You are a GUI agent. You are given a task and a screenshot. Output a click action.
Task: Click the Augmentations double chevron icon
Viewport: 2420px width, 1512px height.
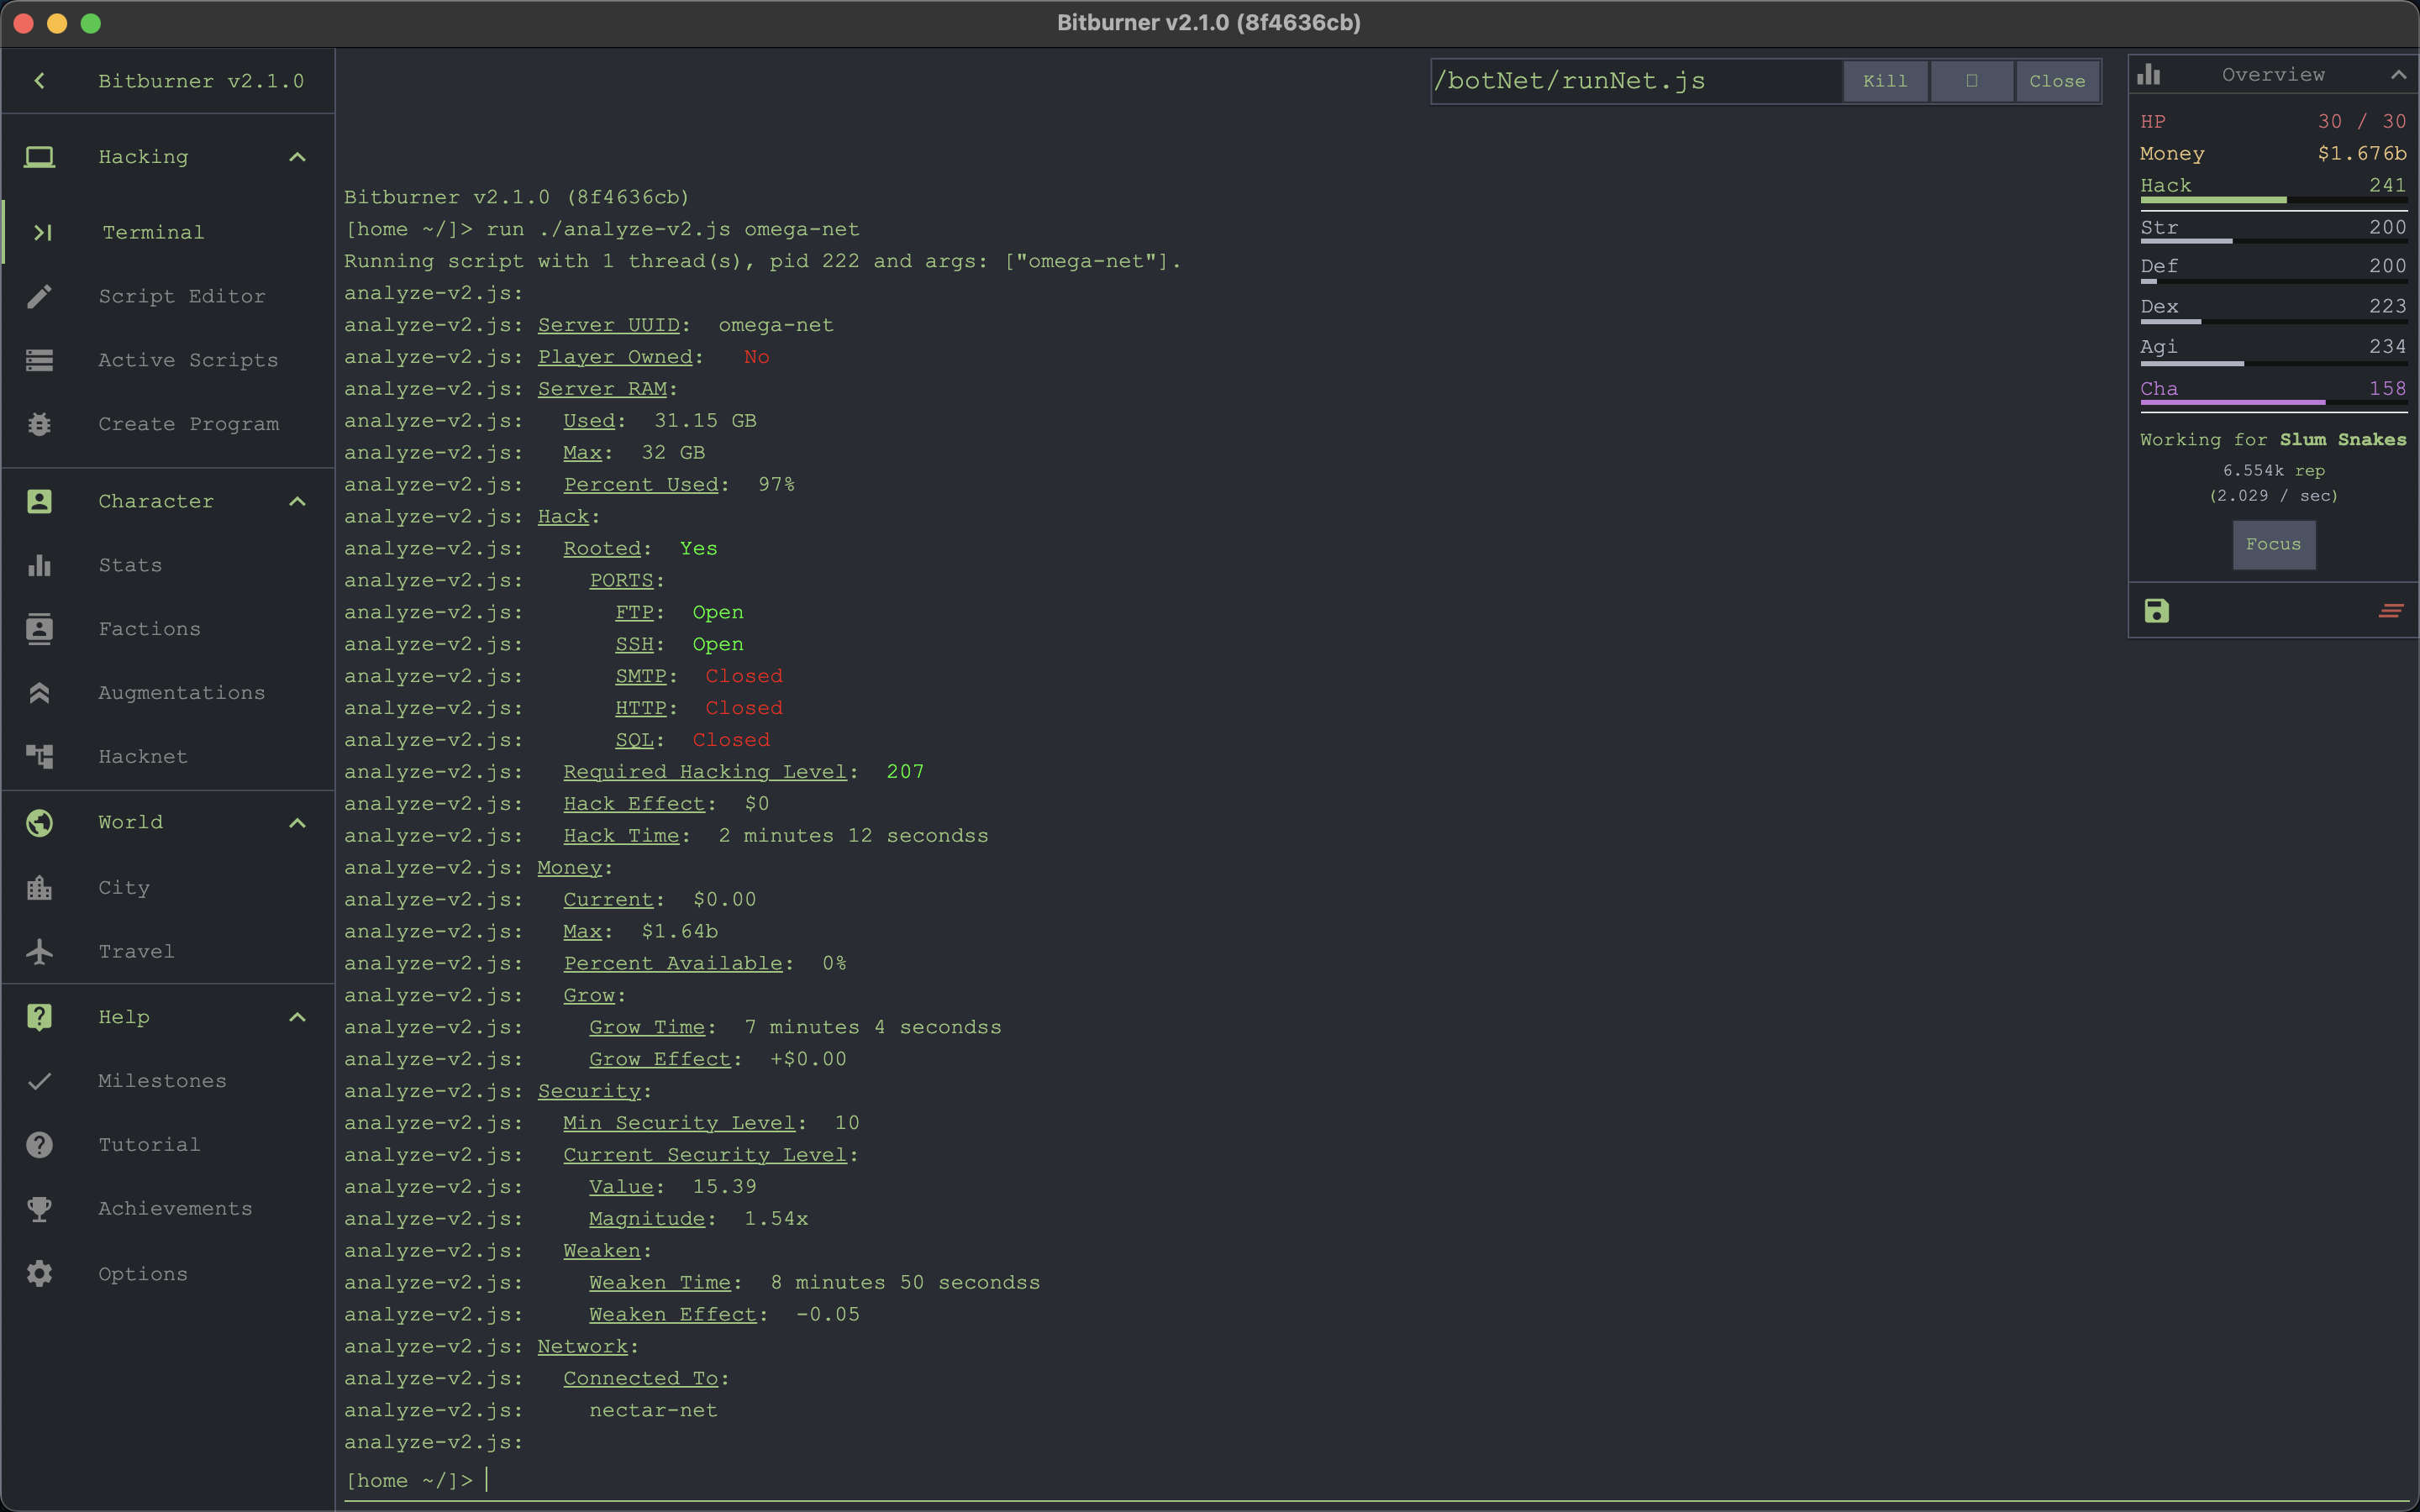click(40, 693)
